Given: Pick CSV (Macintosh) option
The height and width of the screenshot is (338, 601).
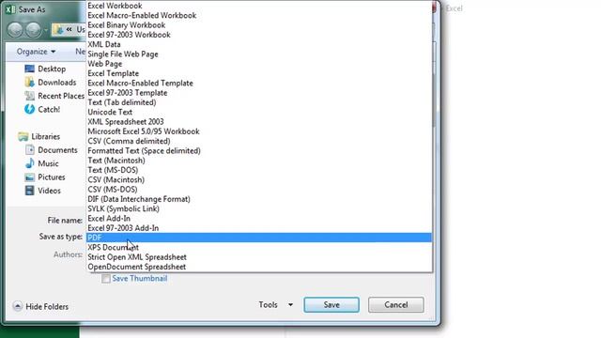Looking at the screenshot, I should pos(259,179).
